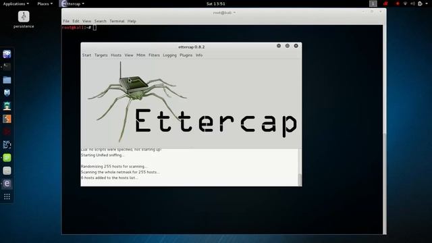Open Ettercap Filters menu
This screenshot has height=243, width=432.
point(154,55)
